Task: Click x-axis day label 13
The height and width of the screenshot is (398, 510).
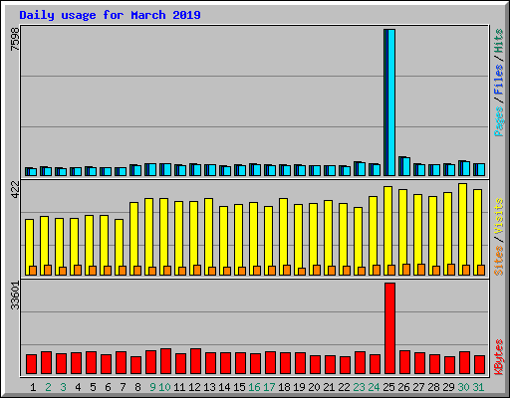Action: [x=209, y=387]
